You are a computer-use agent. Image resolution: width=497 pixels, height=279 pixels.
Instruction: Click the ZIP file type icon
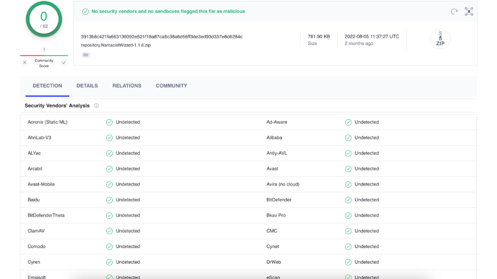click(440, 39)
